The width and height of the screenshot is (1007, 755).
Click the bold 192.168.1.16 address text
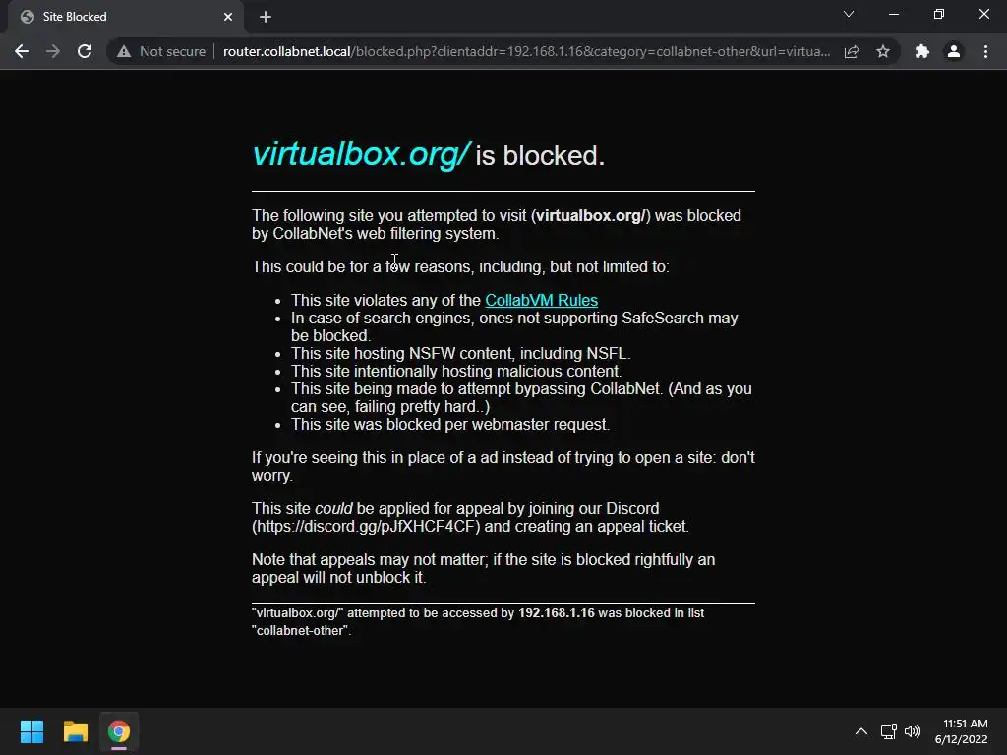pyautogui.click(x=557, y=613)
